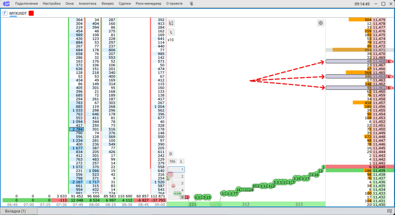Click the 08:30 time column label
The height and width of the screenshot is (215, 395).
[x=127, y=205]
